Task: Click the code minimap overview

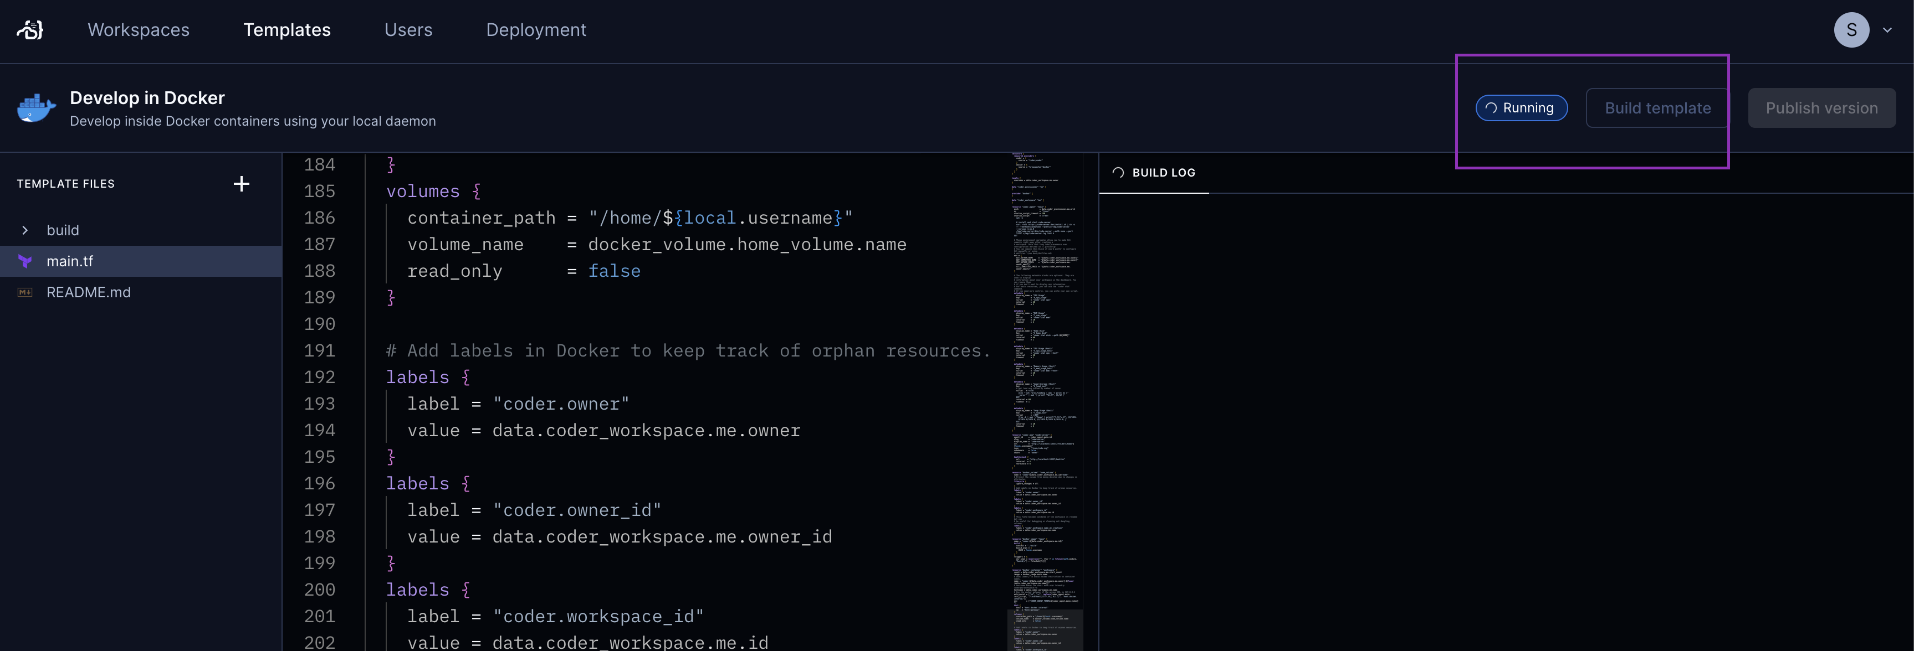Action: [1045, 401]
